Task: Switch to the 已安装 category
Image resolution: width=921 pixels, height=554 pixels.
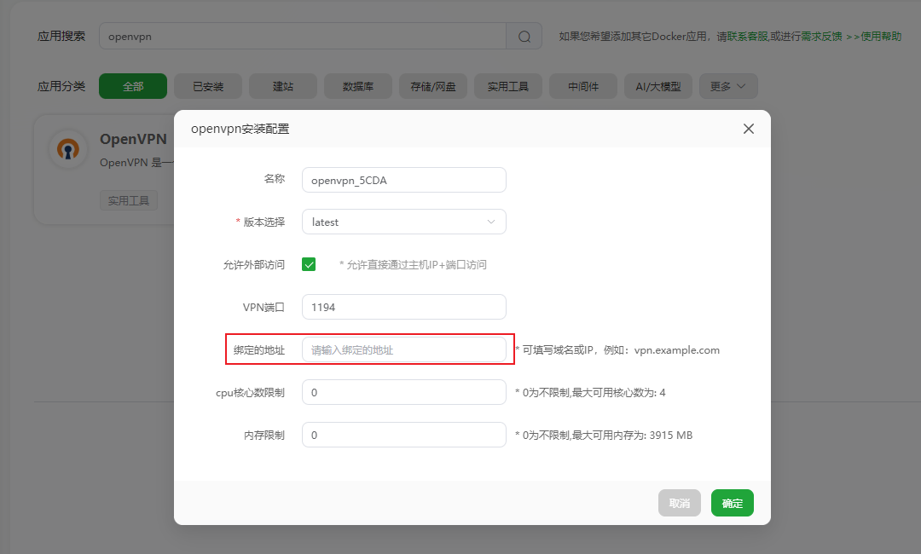Action: 208,86
